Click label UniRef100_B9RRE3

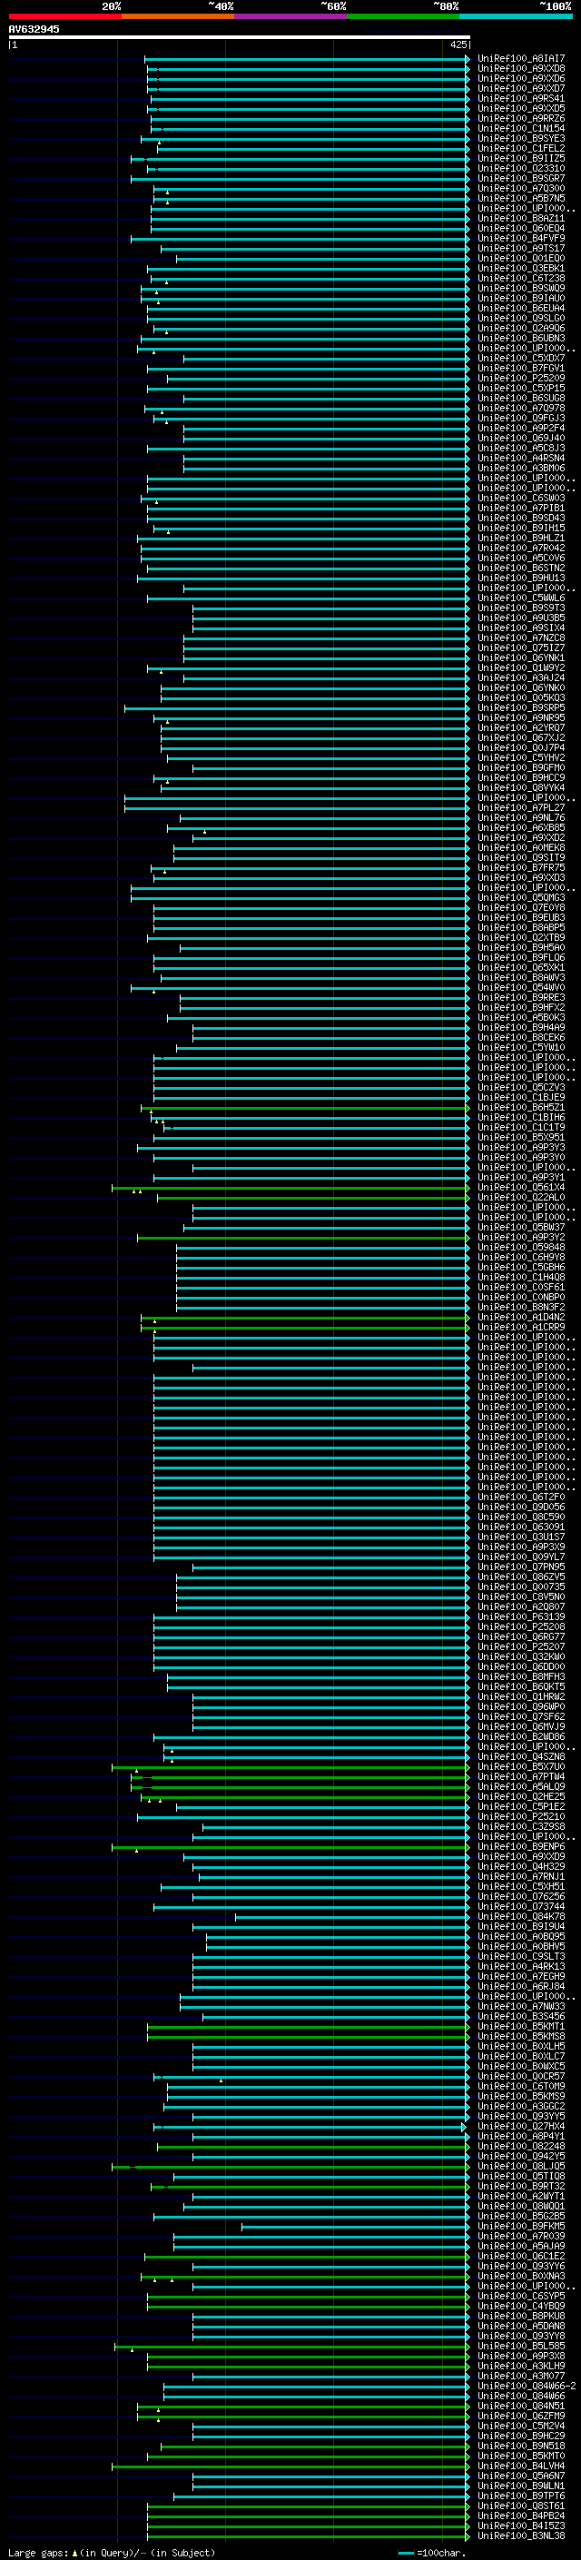[521, 998]
